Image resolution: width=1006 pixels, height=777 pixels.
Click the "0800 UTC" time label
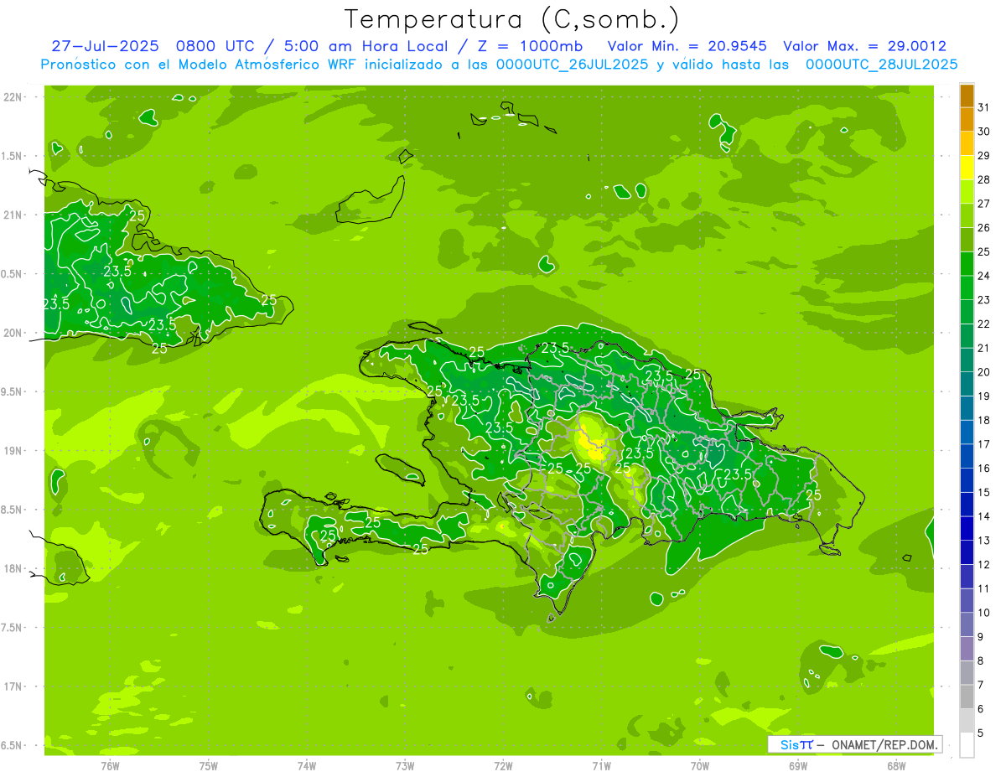click(x=217, y=46)
